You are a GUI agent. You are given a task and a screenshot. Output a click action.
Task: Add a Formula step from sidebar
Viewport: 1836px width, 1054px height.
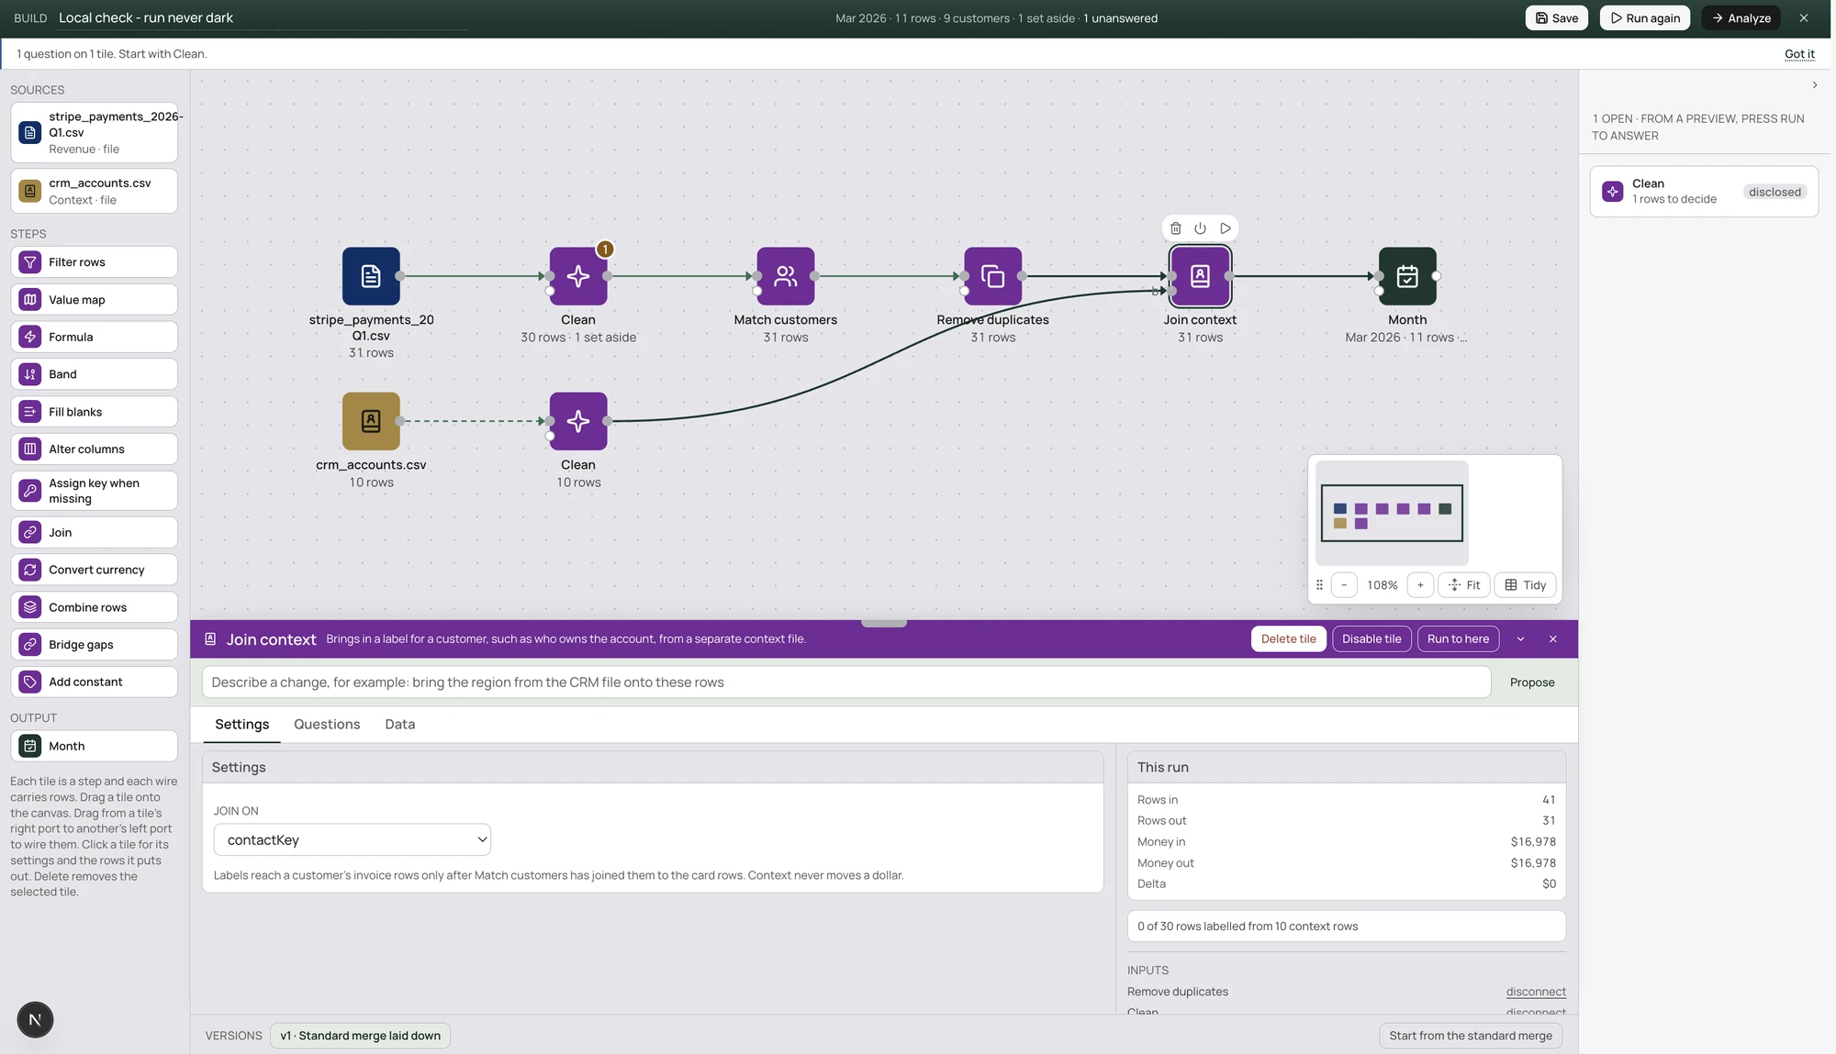tap(94, 337)
